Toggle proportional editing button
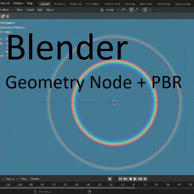 pyautogui.click(x=145, y=10)
